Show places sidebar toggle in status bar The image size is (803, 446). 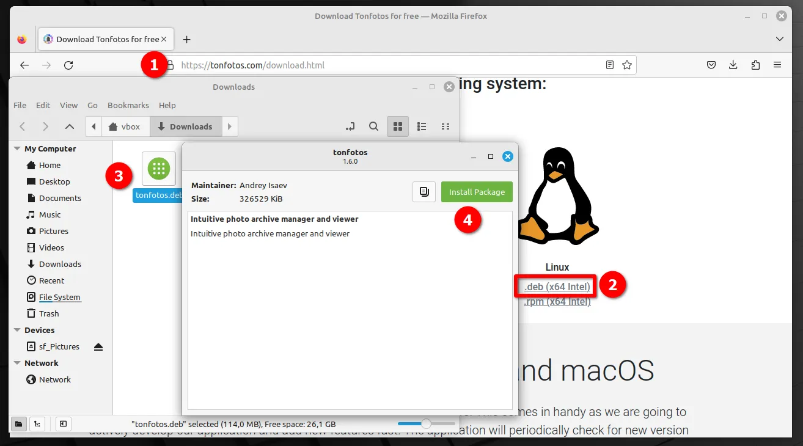click(19, 424)
